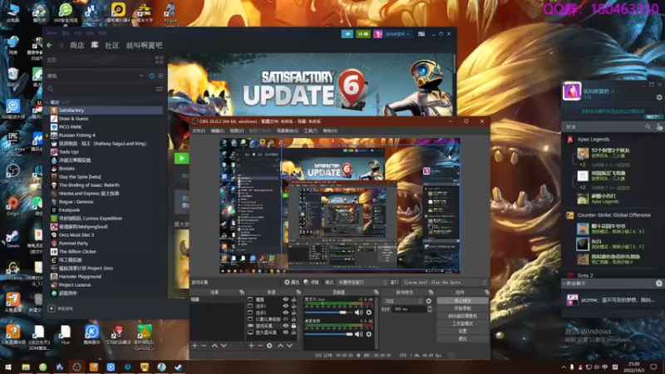The width and height of the screenshot is (665, 374).
Task: Expand Steam library games category dropdown
Action: (141, 76)
